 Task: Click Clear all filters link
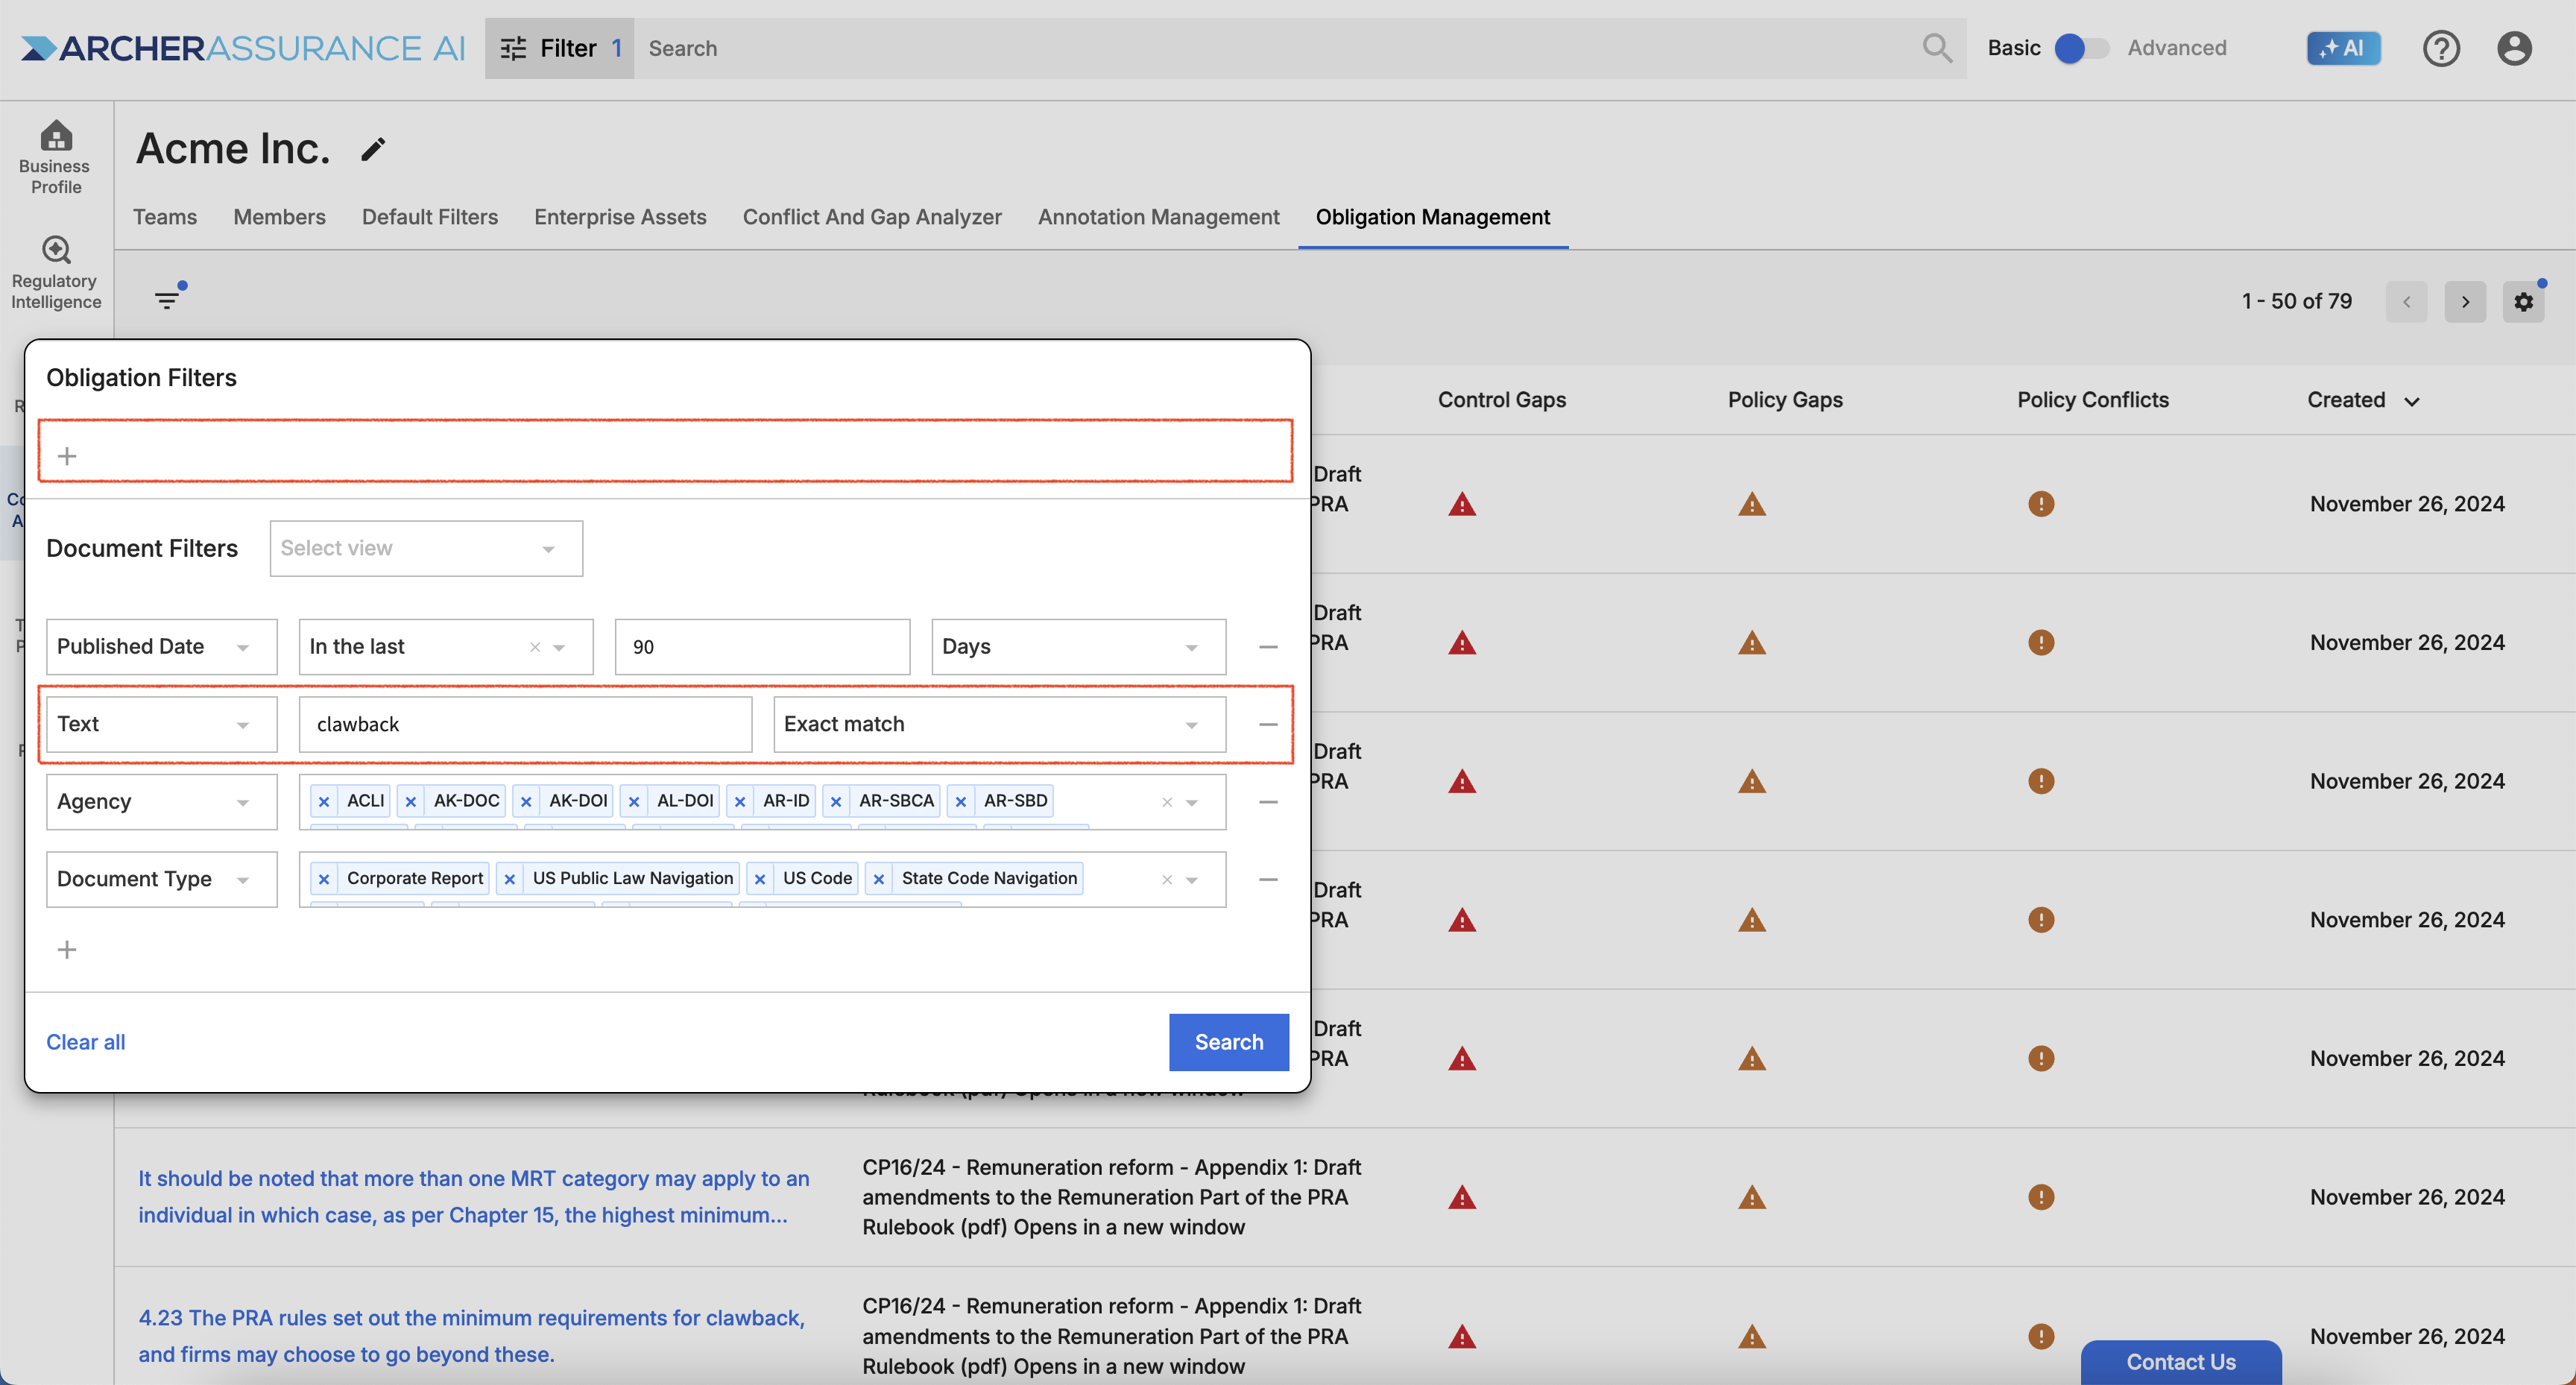[x=86, y=1042]
